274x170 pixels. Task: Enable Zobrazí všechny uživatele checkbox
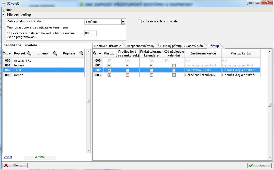[140, 21]
